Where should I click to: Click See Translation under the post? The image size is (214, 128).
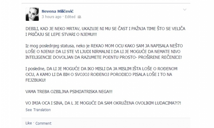pyautogui.click(x=38, y=110)
